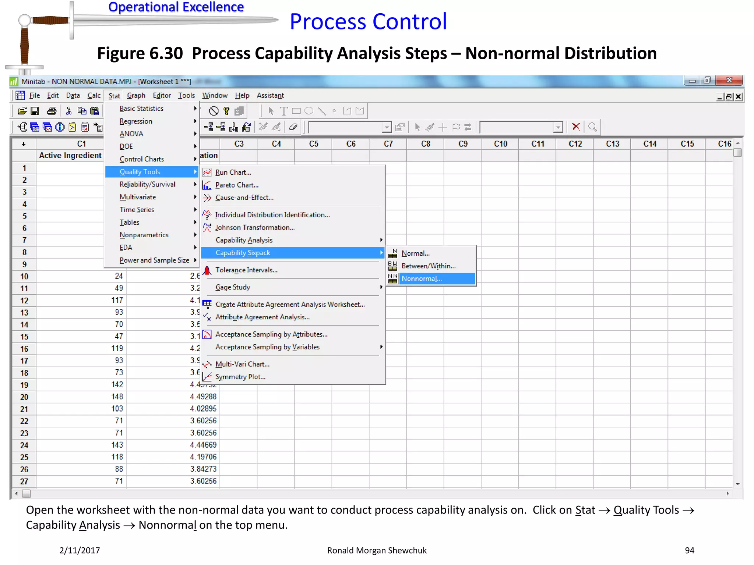Expand the Basic Statistics submenu
Screen dimensions: 754x565
(x=152, y=109)
